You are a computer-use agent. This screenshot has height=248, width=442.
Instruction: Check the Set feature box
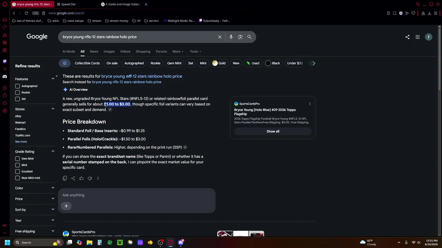point(18,99)
